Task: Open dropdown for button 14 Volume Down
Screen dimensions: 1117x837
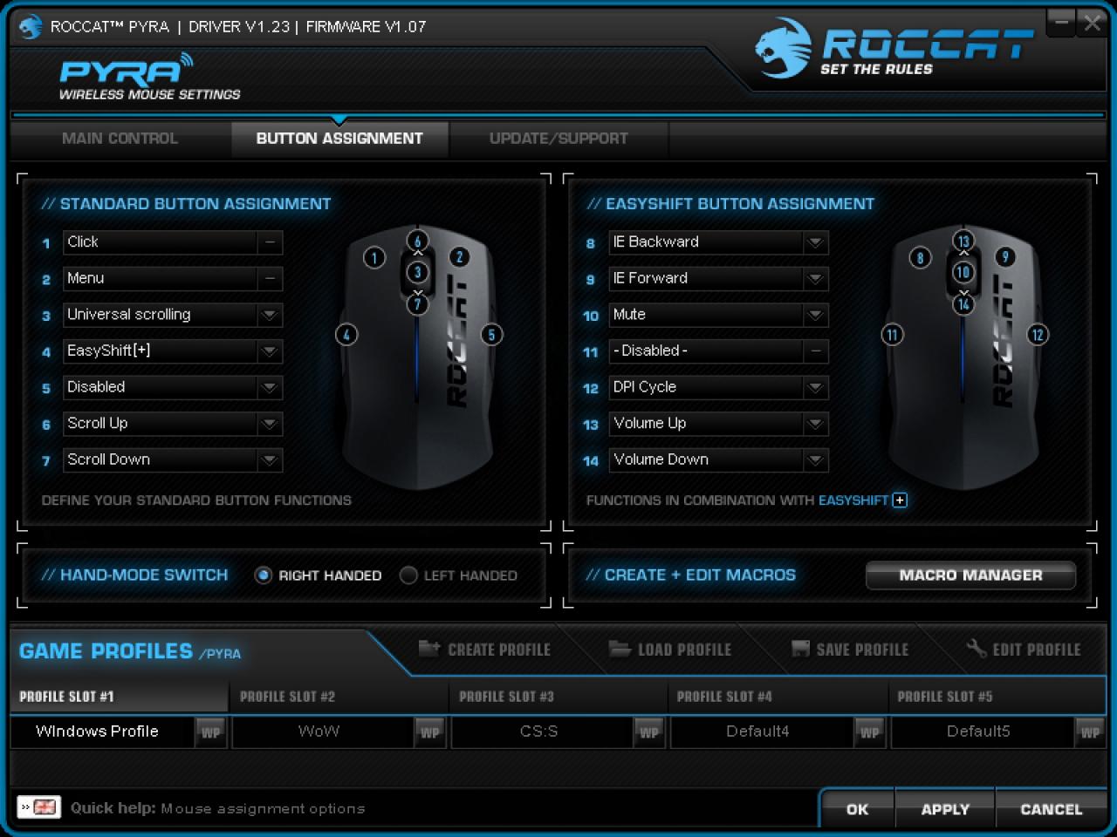Action: 815,459
